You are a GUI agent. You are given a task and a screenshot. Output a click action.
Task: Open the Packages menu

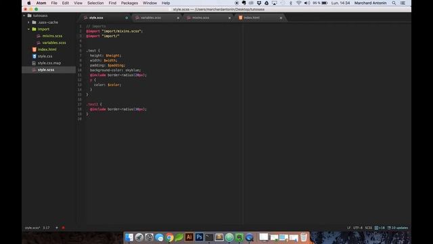[x=129, y=3]
